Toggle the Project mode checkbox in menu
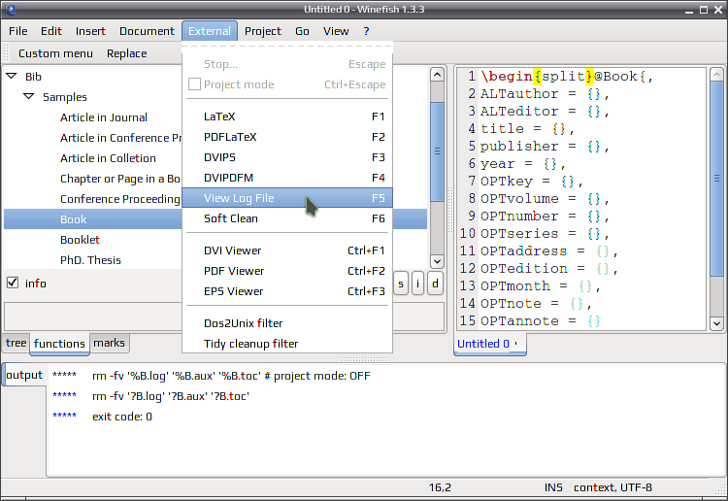 pos(194,84)
